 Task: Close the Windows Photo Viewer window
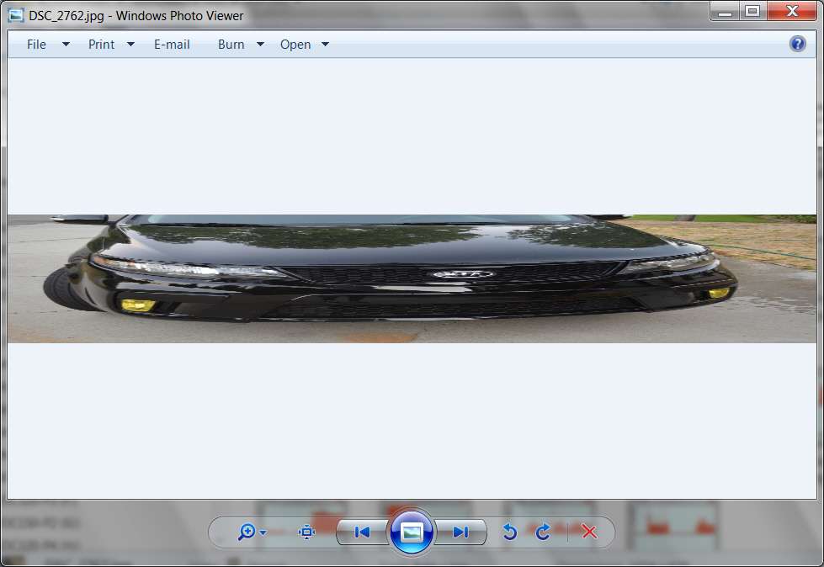pyautogui.click(x=792, y=11)
